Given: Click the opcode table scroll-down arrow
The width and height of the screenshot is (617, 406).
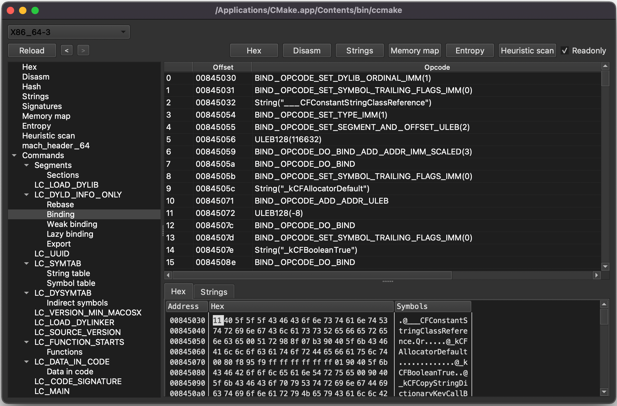Looking at the screenshot, I should click(605, 267).
